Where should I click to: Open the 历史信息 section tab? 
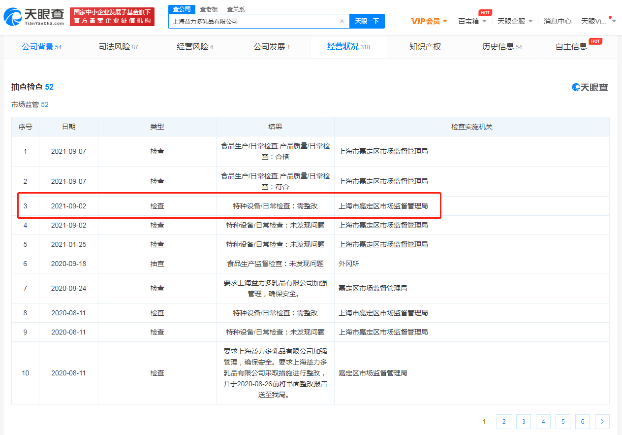[x=502, y=47]
